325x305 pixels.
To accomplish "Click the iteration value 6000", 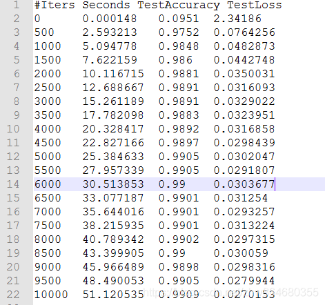I will tap(48, 184).
